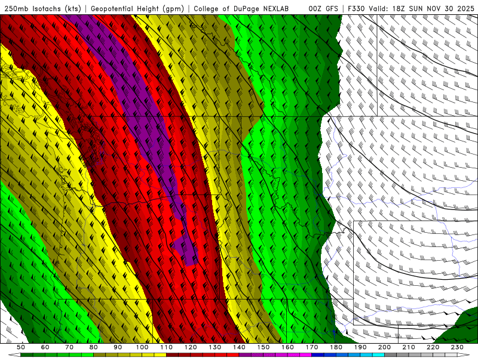Click the 80 label on the color scale
Image resolution: width=478 pixels, height=358 pixels.
(94, 347)
